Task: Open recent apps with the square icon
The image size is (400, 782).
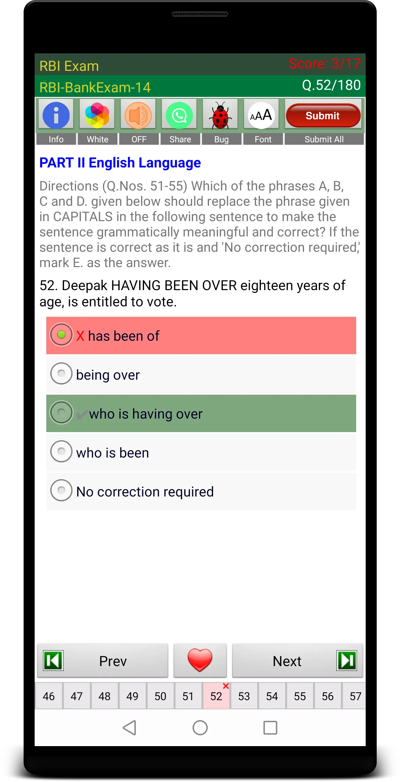Action: point(270,727)
